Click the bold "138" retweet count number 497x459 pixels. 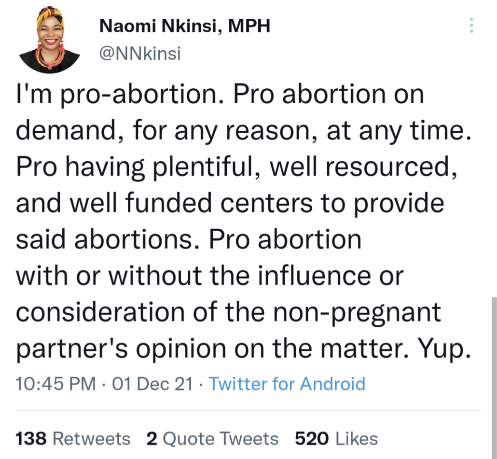click(x=31, y=439)
